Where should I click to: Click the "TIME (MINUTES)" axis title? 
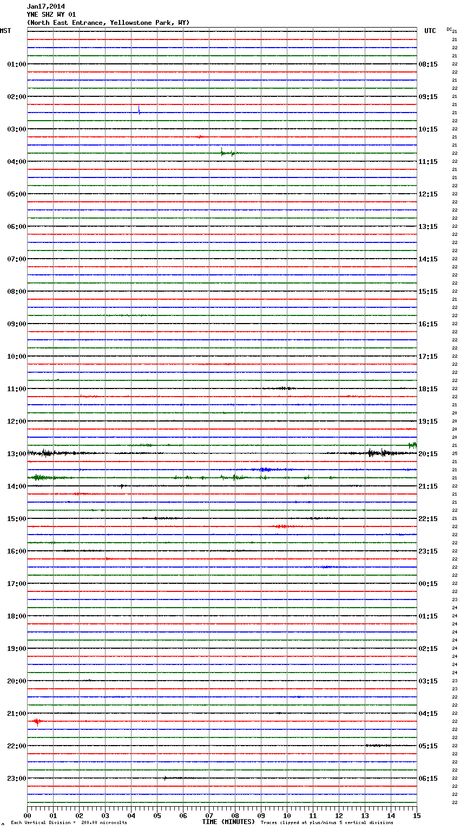tap(228, 822)
